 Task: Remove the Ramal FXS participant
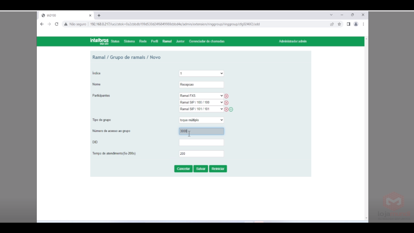point(226,96)
